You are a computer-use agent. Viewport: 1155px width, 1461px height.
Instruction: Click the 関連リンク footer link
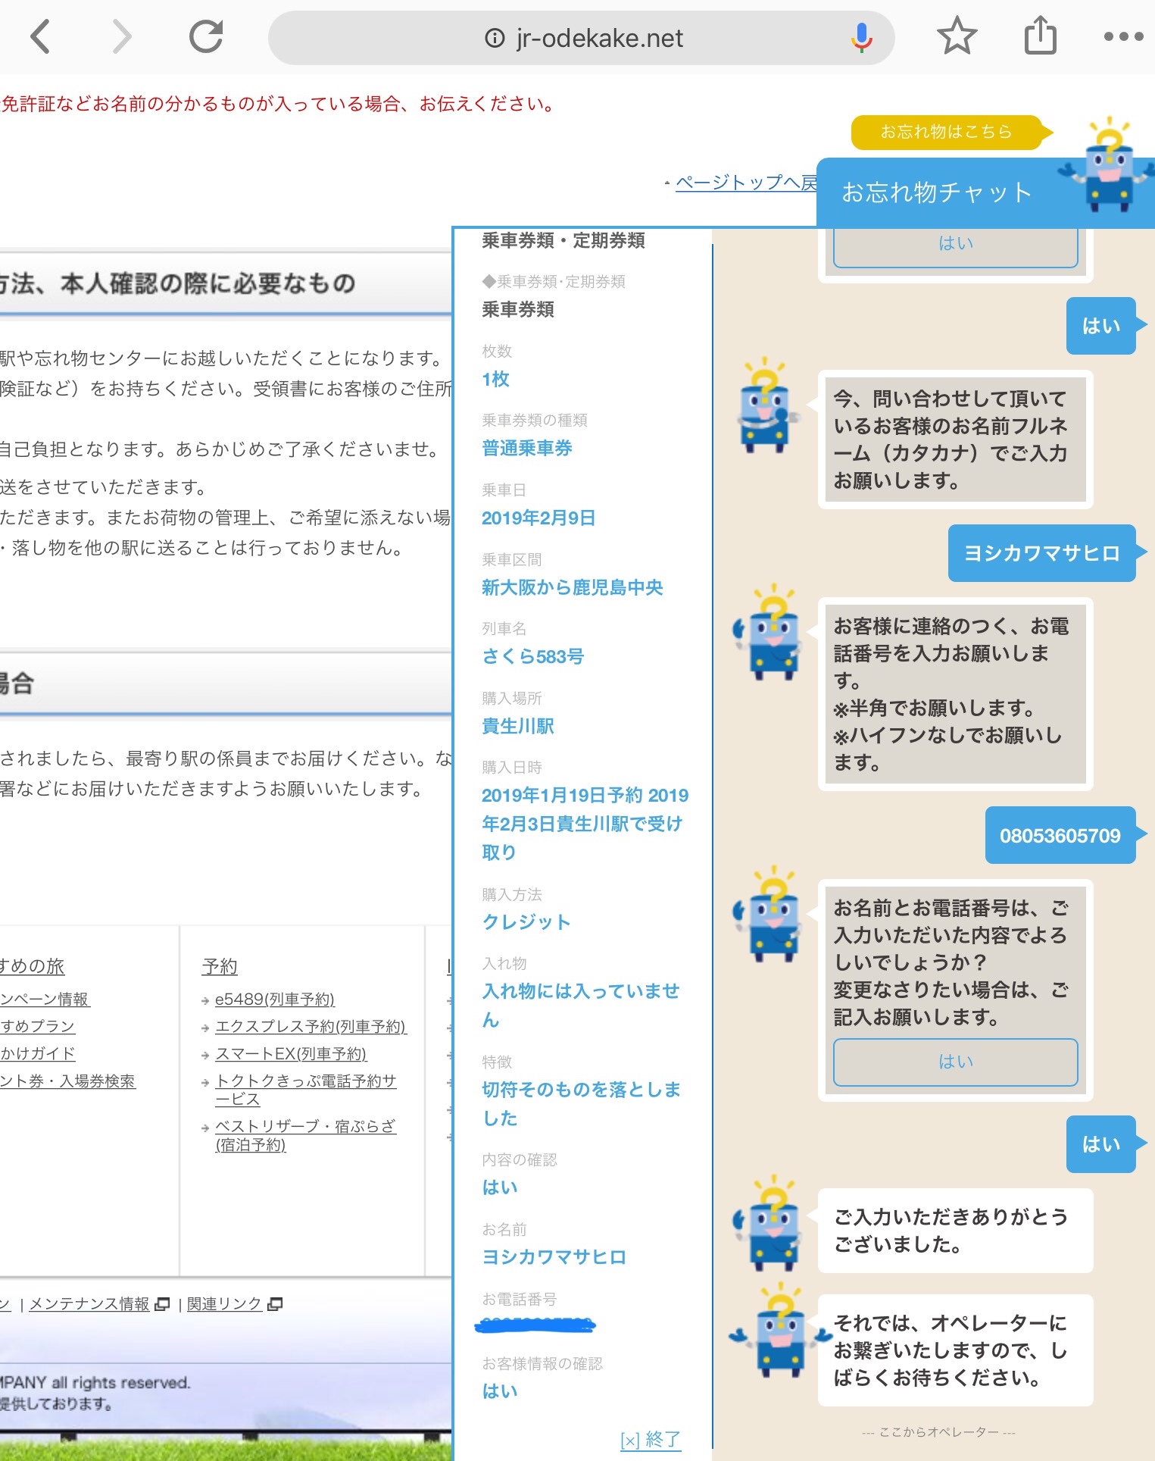tap(224, 1304)
